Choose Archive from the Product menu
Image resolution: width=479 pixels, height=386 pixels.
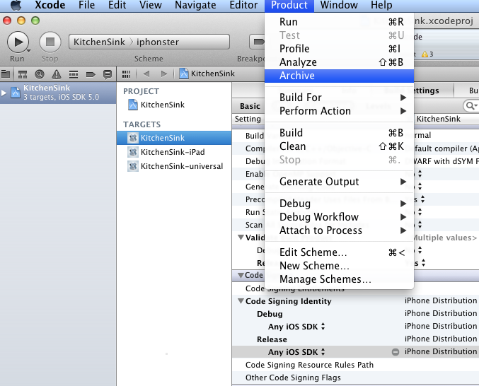click(339, 76)
